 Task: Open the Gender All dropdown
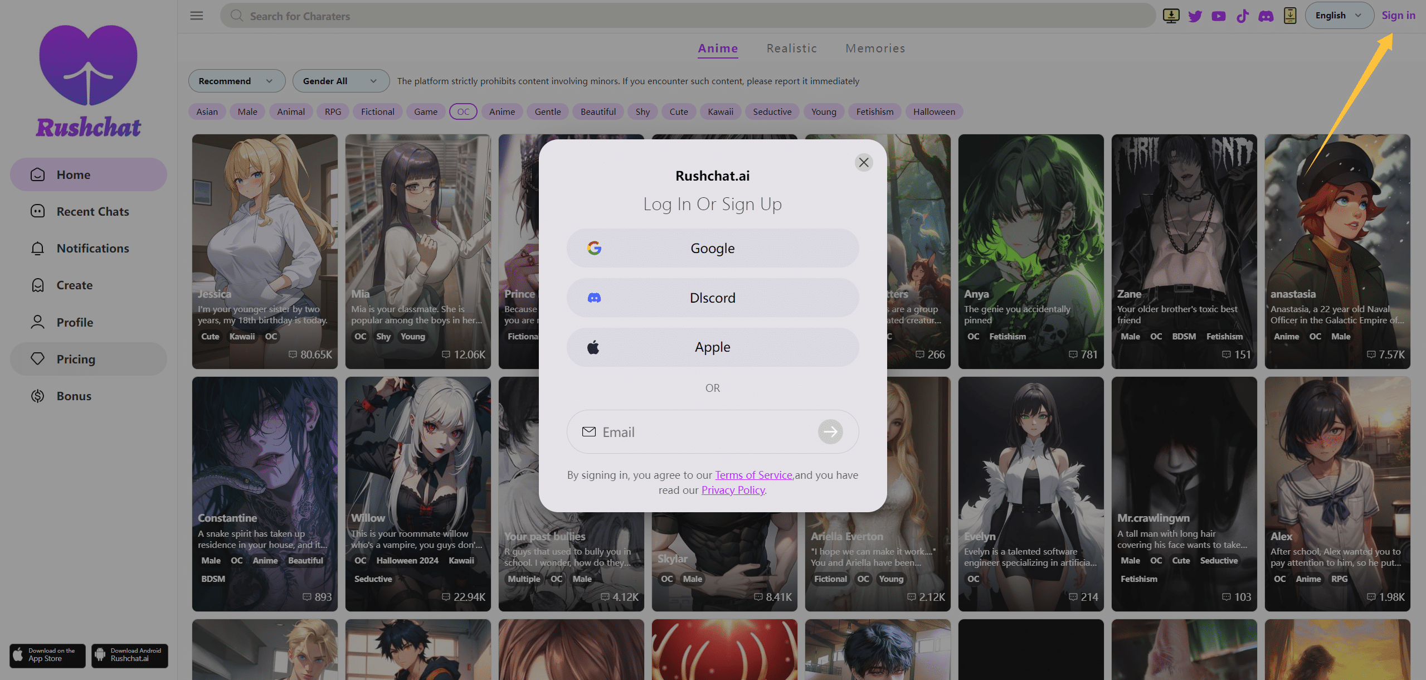[x=340, y=81]
